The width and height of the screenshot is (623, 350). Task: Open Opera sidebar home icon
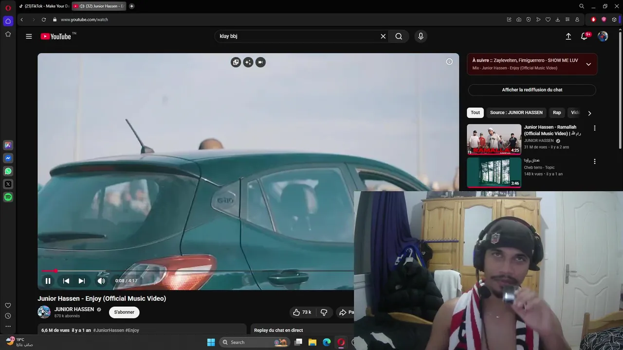[x=8, y=21]
